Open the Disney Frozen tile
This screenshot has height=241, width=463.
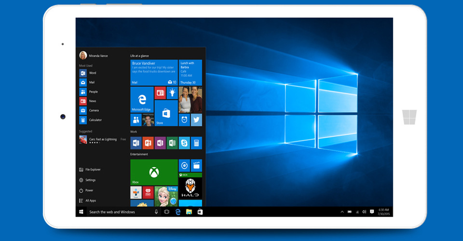(166, 197)
